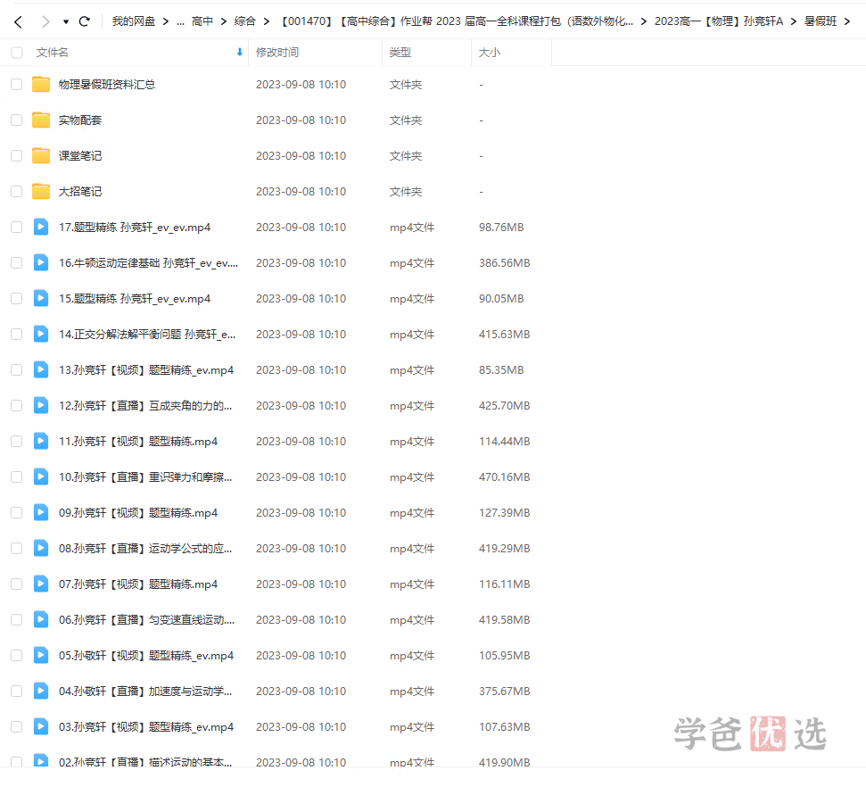Click video icon of 16.牛顿运动定律基础
This screenshot has width=866, height=787.
pos(41,262)
